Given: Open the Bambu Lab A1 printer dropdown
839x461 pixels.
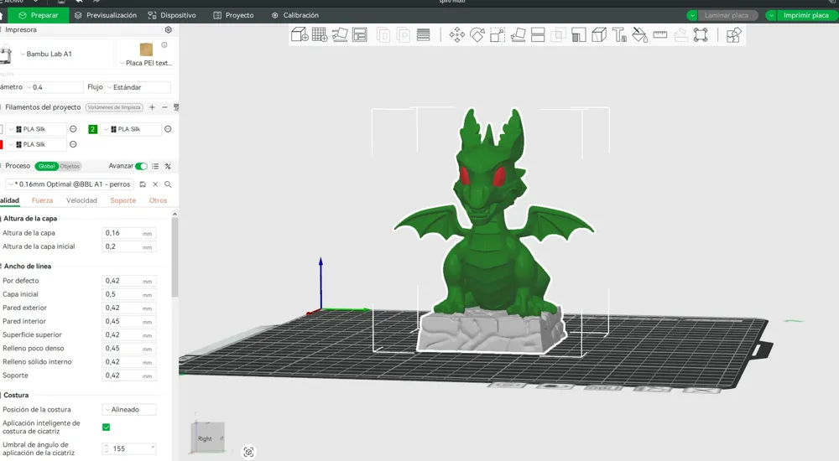Looking at the screenshot, I should (66, 54).
